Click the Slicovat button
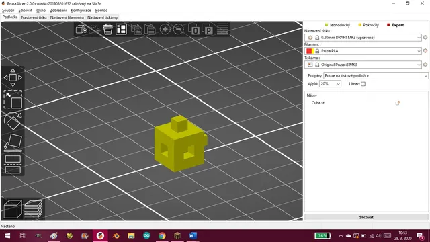The image size is (430, 242). click(x=366, y=217)
